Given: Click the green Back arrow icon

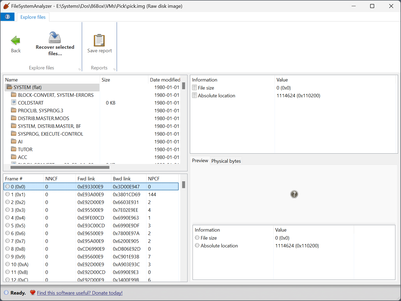Looking at the screenshot, I should point(16,40).
